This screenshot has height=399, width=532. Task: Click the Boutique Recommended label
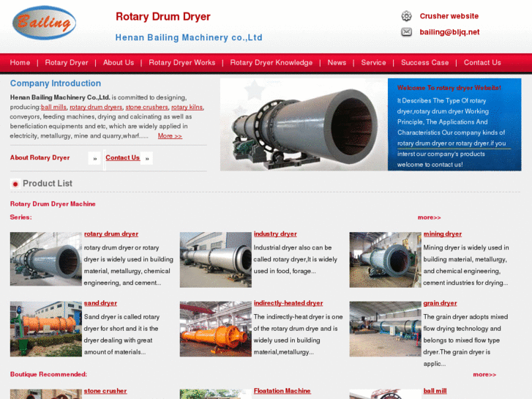48,374
